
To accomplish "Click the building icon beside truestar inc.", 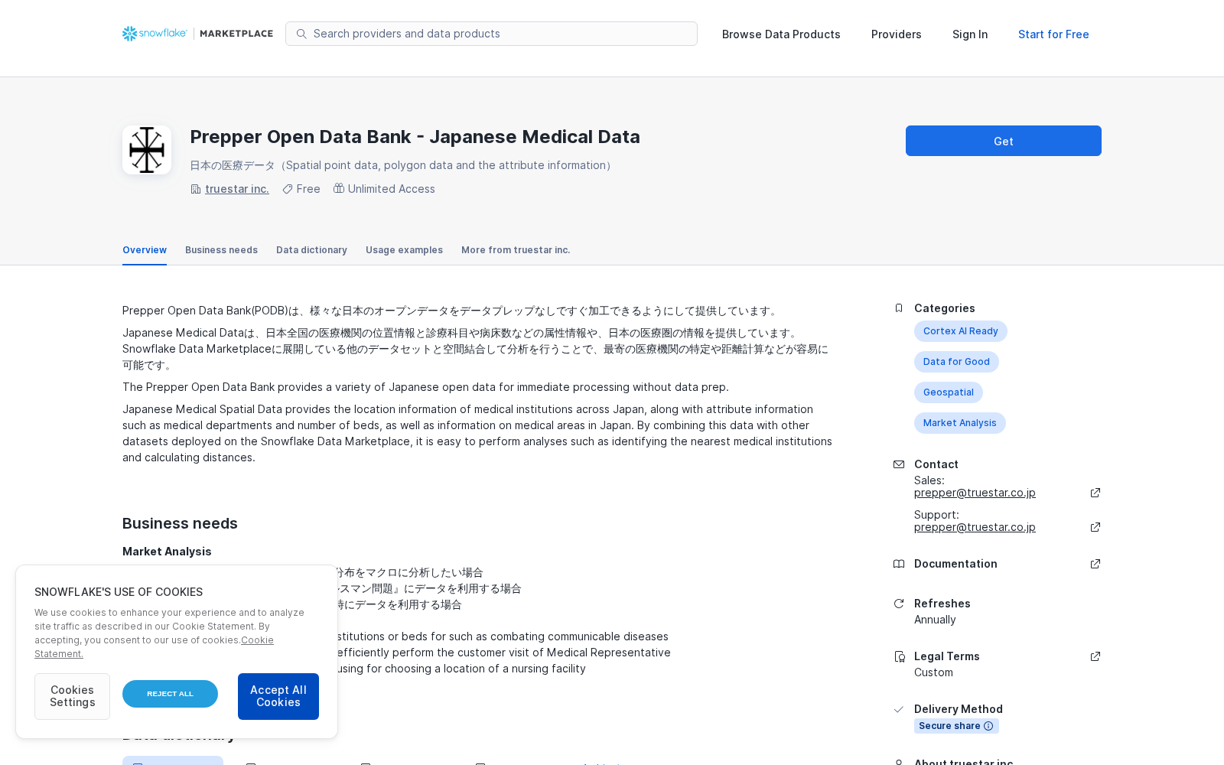I will [x=196, y=189].
